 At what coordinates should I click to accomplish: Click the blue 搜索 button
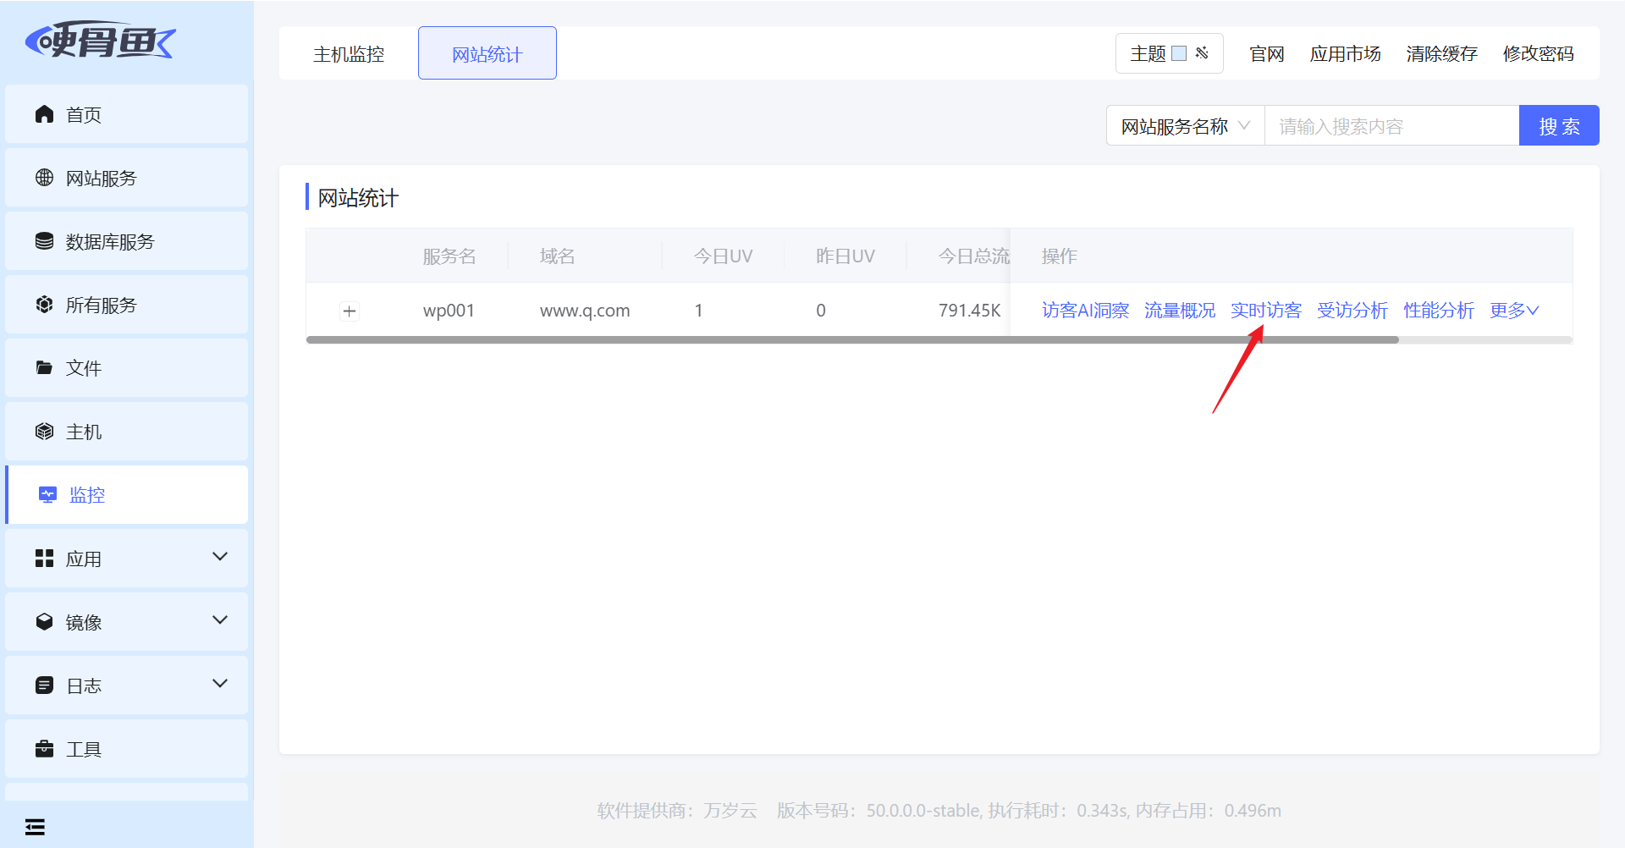coord(1559,126)
